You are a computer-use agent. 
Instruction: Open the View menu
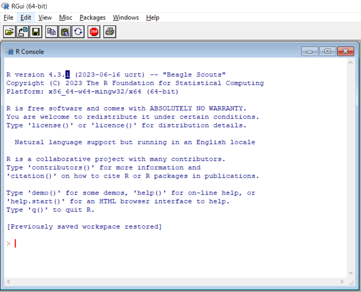[45, 17]
